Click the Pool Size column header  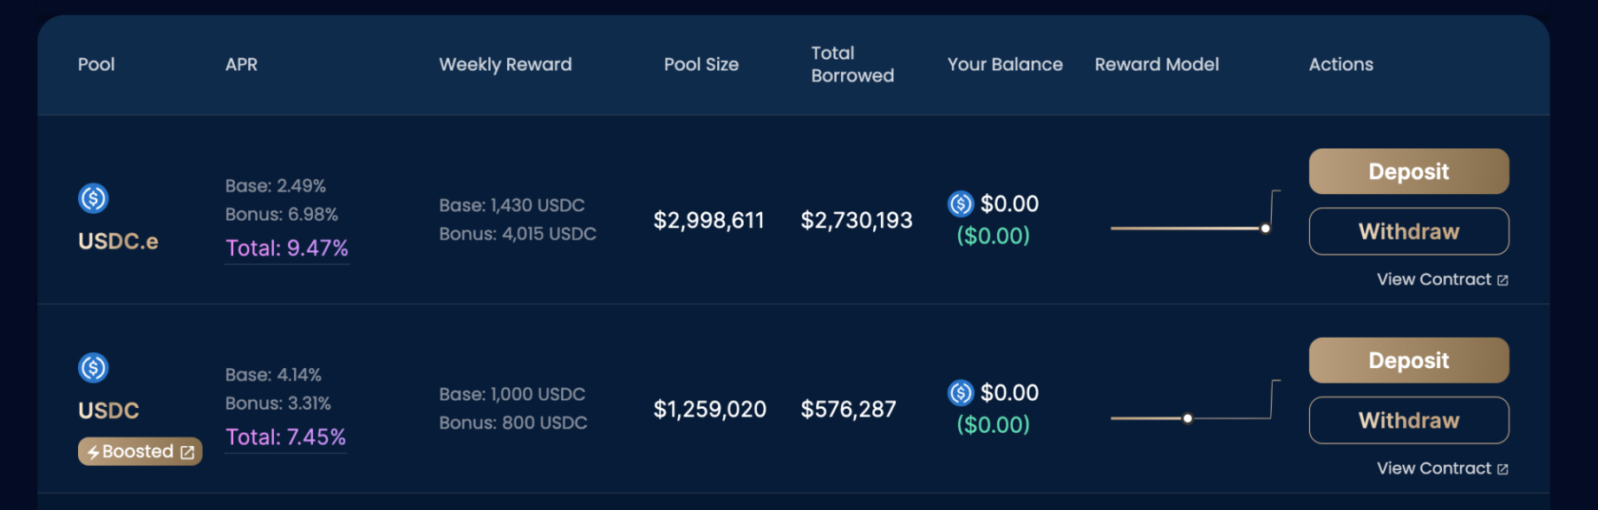[x=701, y=64]
